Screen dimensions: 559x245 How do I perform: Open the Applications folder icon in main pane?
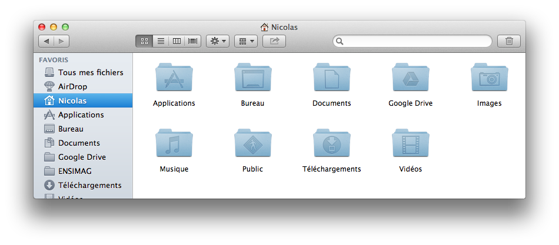[174, 78]
